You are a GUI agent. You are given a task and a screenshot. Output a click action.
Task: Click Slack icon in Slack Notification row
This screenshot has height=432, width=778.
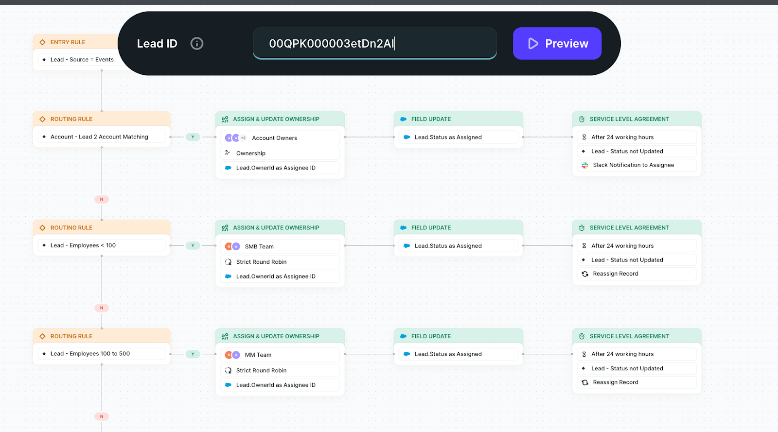click(585, 165)
